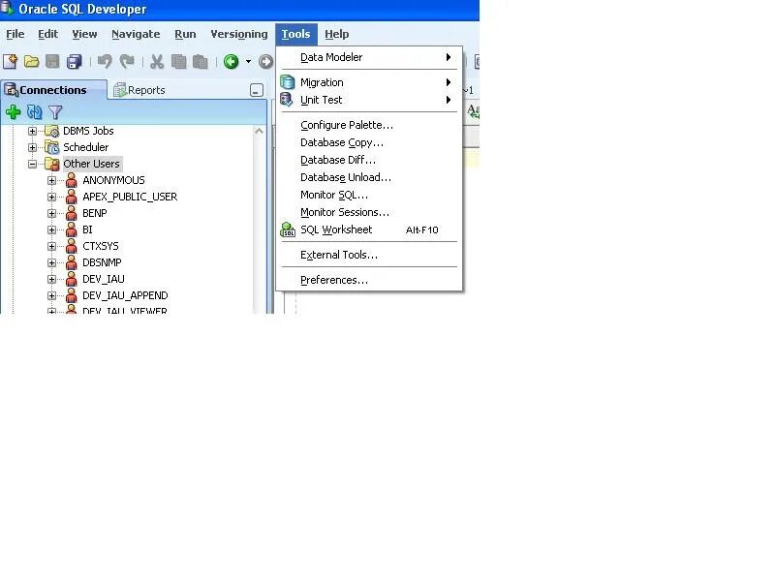This screenshot has height=581, width=775.
Task: Select the BI tree entry
Action: (87, 229)
